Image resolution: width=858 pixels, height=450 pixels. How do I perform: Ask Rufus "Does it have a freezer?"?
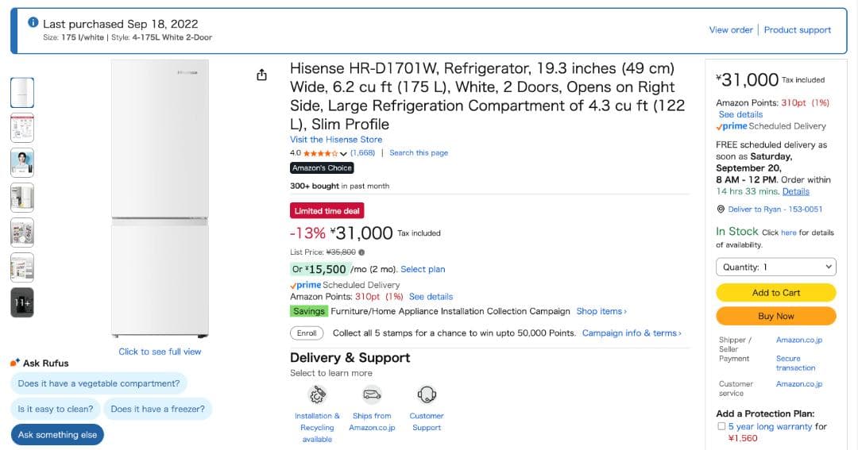point(157,410)
